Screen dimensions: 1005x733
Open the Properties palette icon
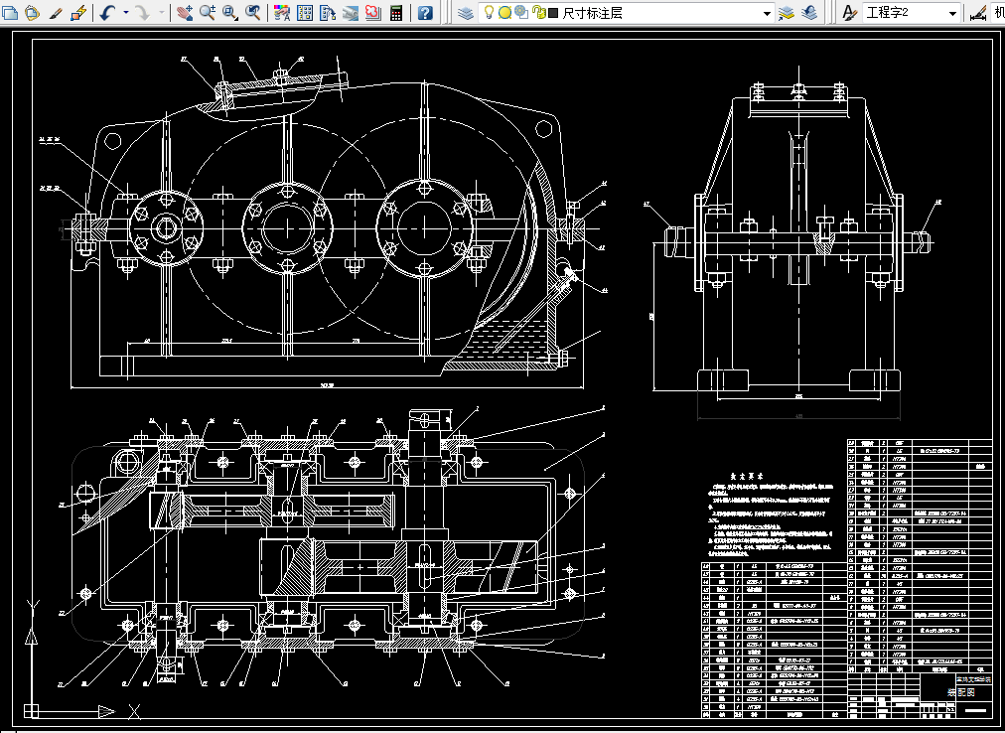281,13
